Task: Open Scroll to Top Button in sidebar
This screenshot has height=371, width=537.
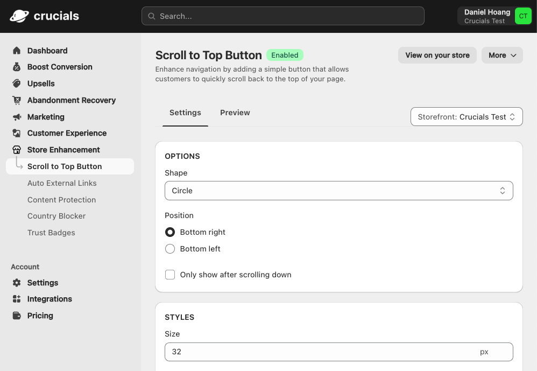Action: [70, 166]
